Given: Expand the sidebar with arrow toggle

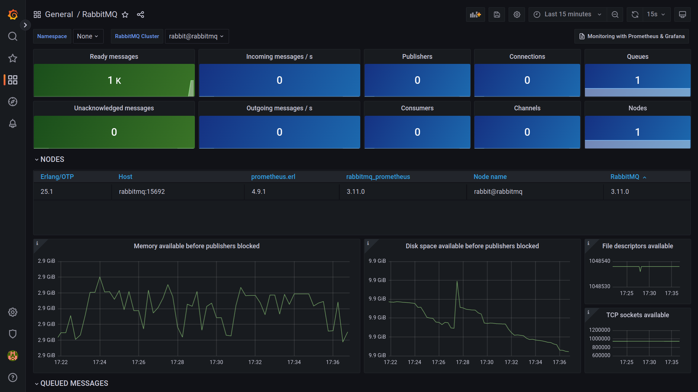Looking at the screenshot, I should [x=25, y=25].
